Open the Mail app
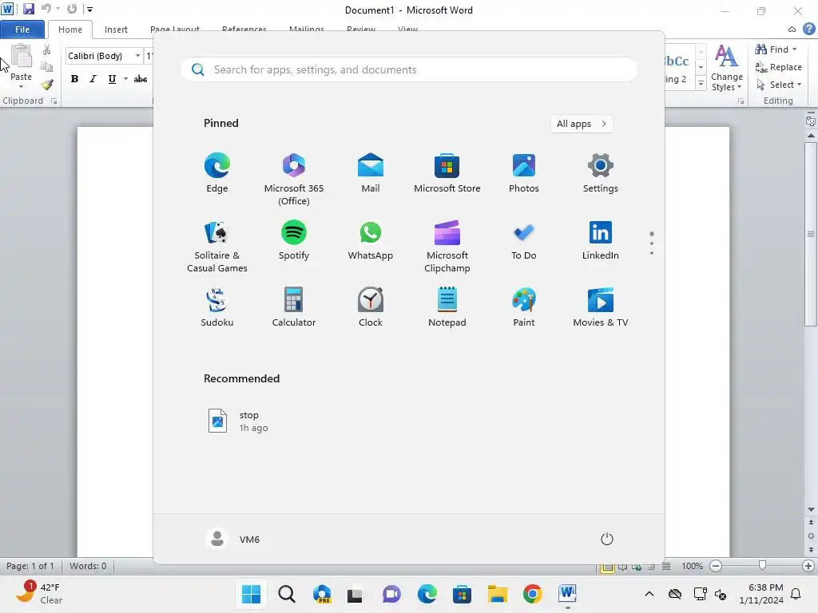The height and width of the screenshot is (613, 818). tap(371, 173)
